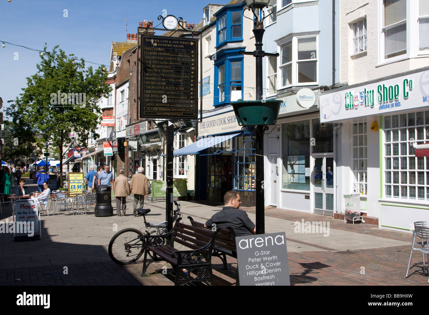Viewport: 429px width, 315px height.
Task: Click the green hanging planter on lamppost
Action: [x=256, y=112]
